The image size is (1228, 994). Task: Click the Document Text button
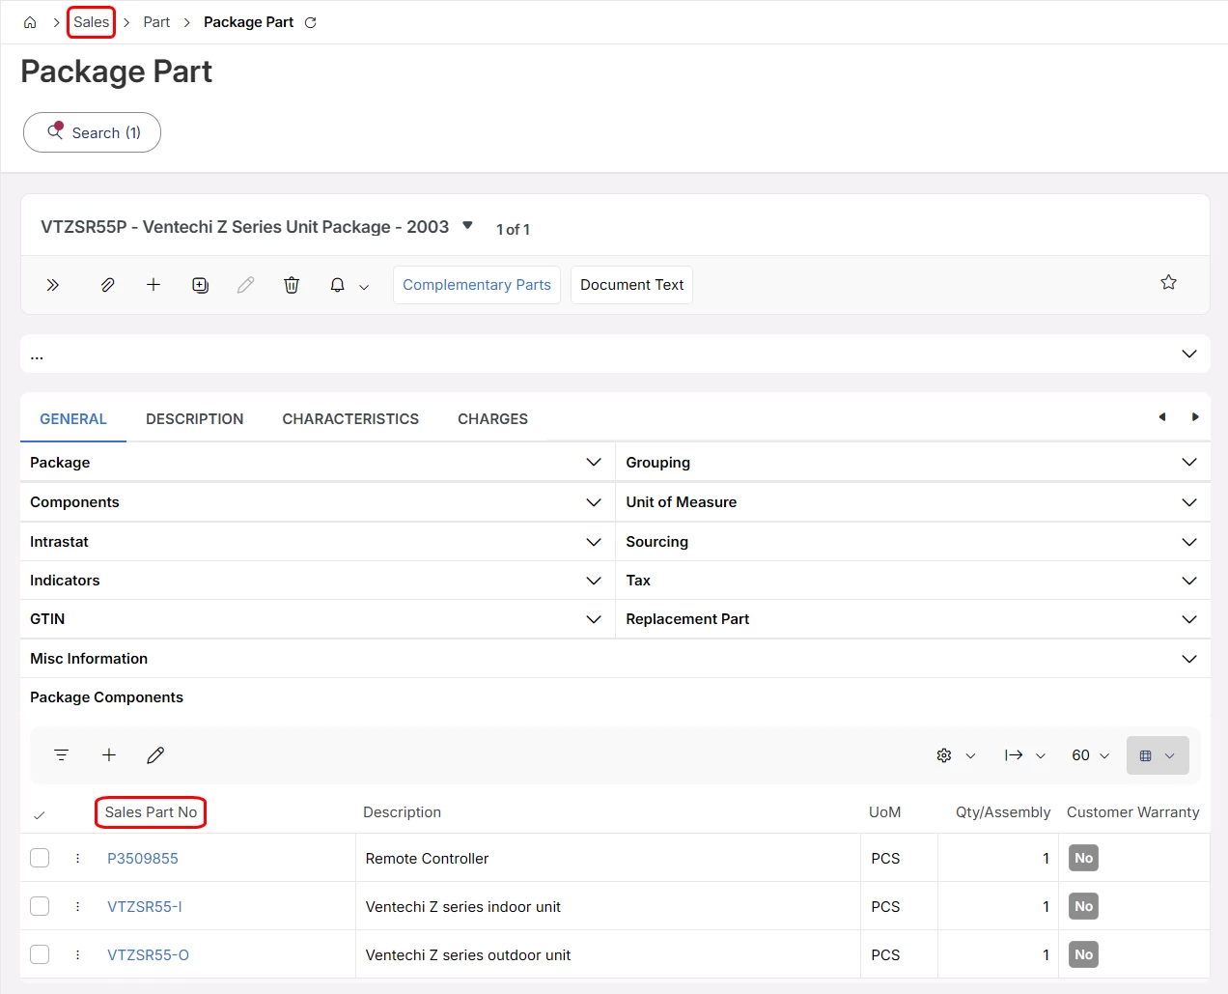tap(631, 285)
